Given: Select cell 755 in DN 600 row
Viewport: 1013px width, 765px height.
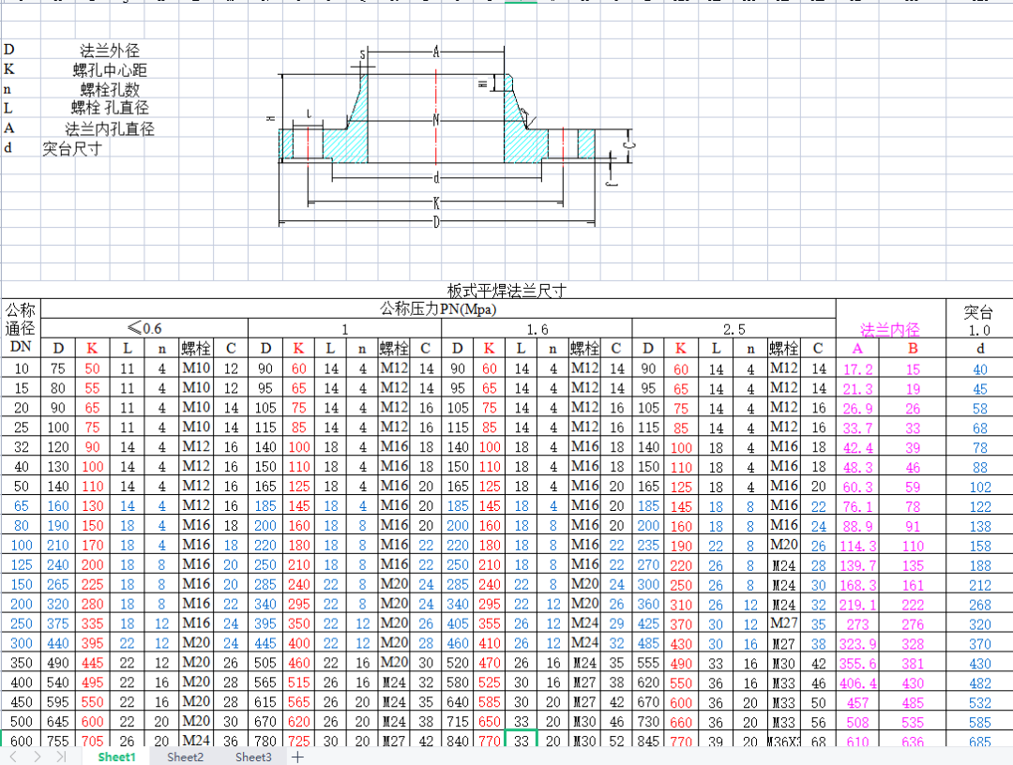Looking at the screenshot, I should 57,741.
